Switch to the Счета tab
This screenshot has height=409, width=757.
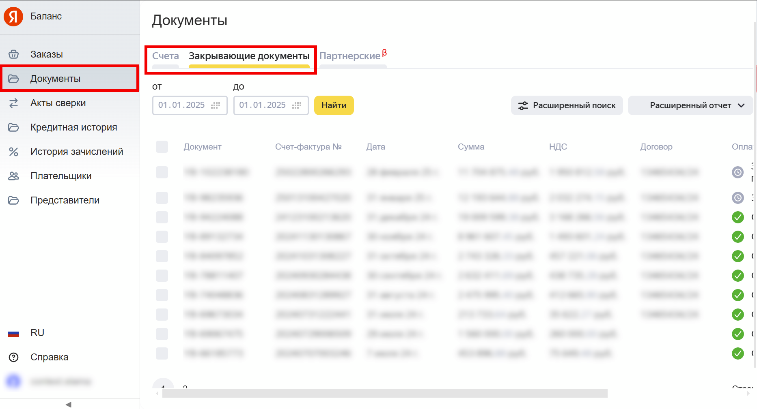click(x=165, y=56)
